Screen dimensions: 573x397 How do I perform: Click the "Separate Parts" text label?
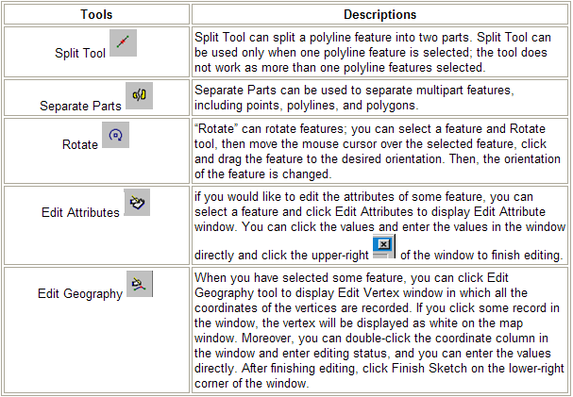[x=80, y=106]
